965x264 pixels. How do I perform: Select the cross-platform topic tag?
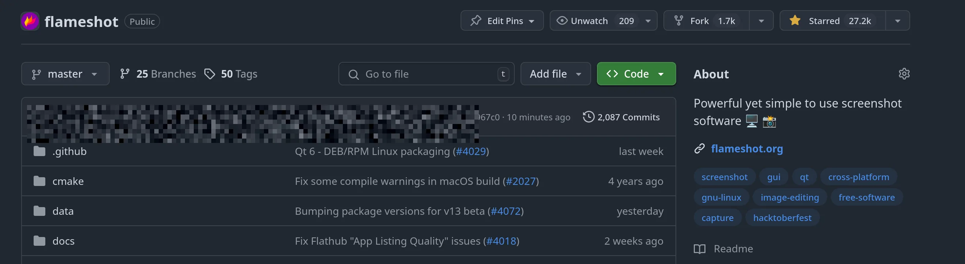pyautogui.click(x=859, y=177)
